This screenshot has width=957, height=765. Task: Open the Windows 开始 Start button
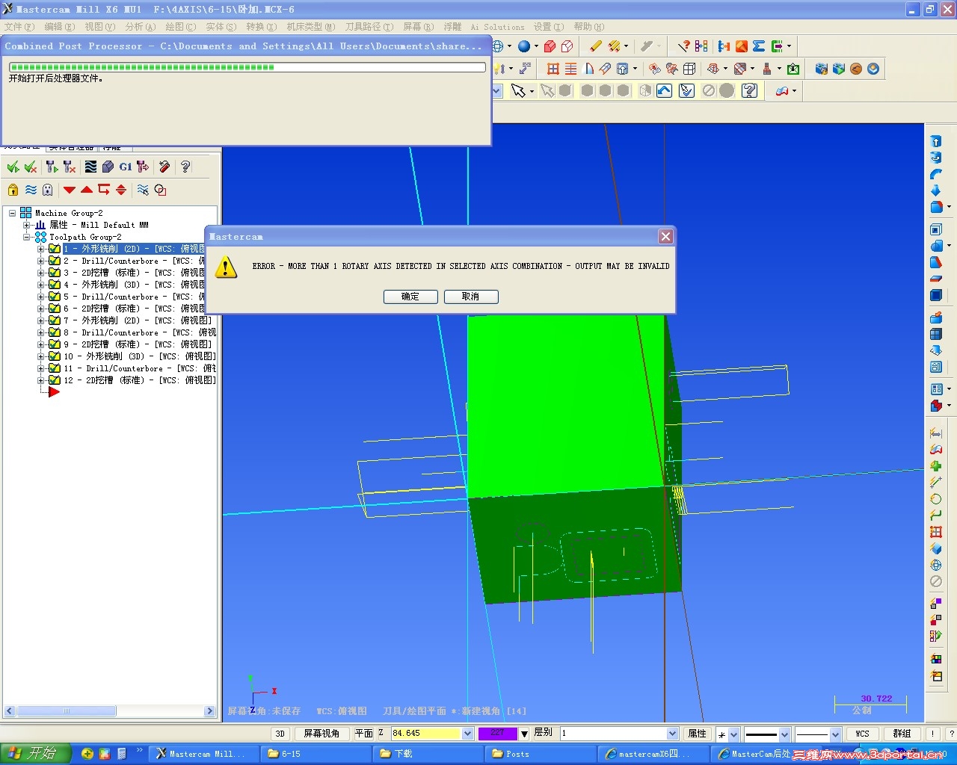(35, 754)
